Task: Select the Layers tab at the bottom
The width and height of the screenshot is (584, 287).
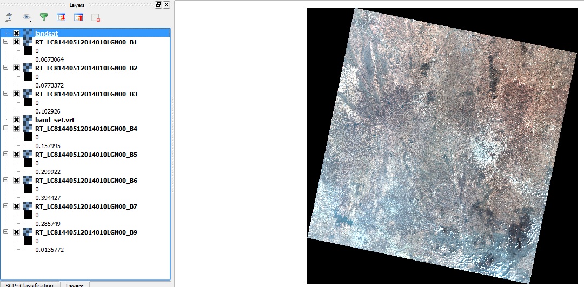Action: 75,285
